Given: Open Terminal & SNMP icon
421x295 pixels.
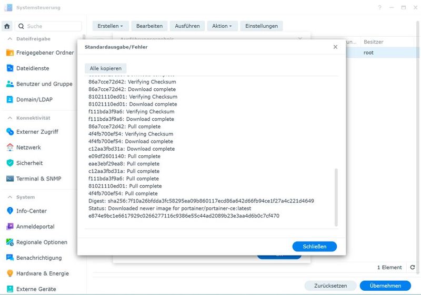Looking at the screenshot, I should click(x=10, y=178).
